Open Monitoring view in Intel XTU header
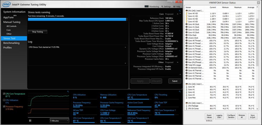The image size is (262, 125). pos(152,7)
